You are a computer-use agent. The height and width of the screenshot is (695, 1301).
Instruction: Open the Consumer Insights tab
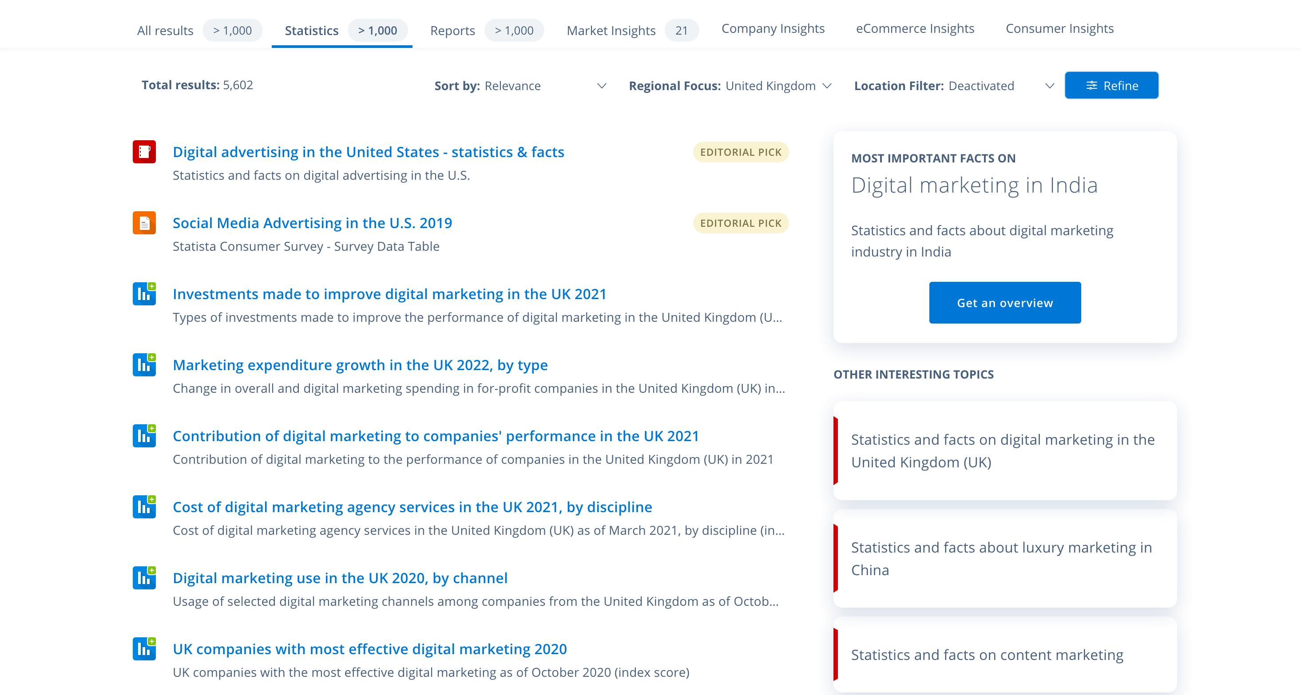point(1059,28)
